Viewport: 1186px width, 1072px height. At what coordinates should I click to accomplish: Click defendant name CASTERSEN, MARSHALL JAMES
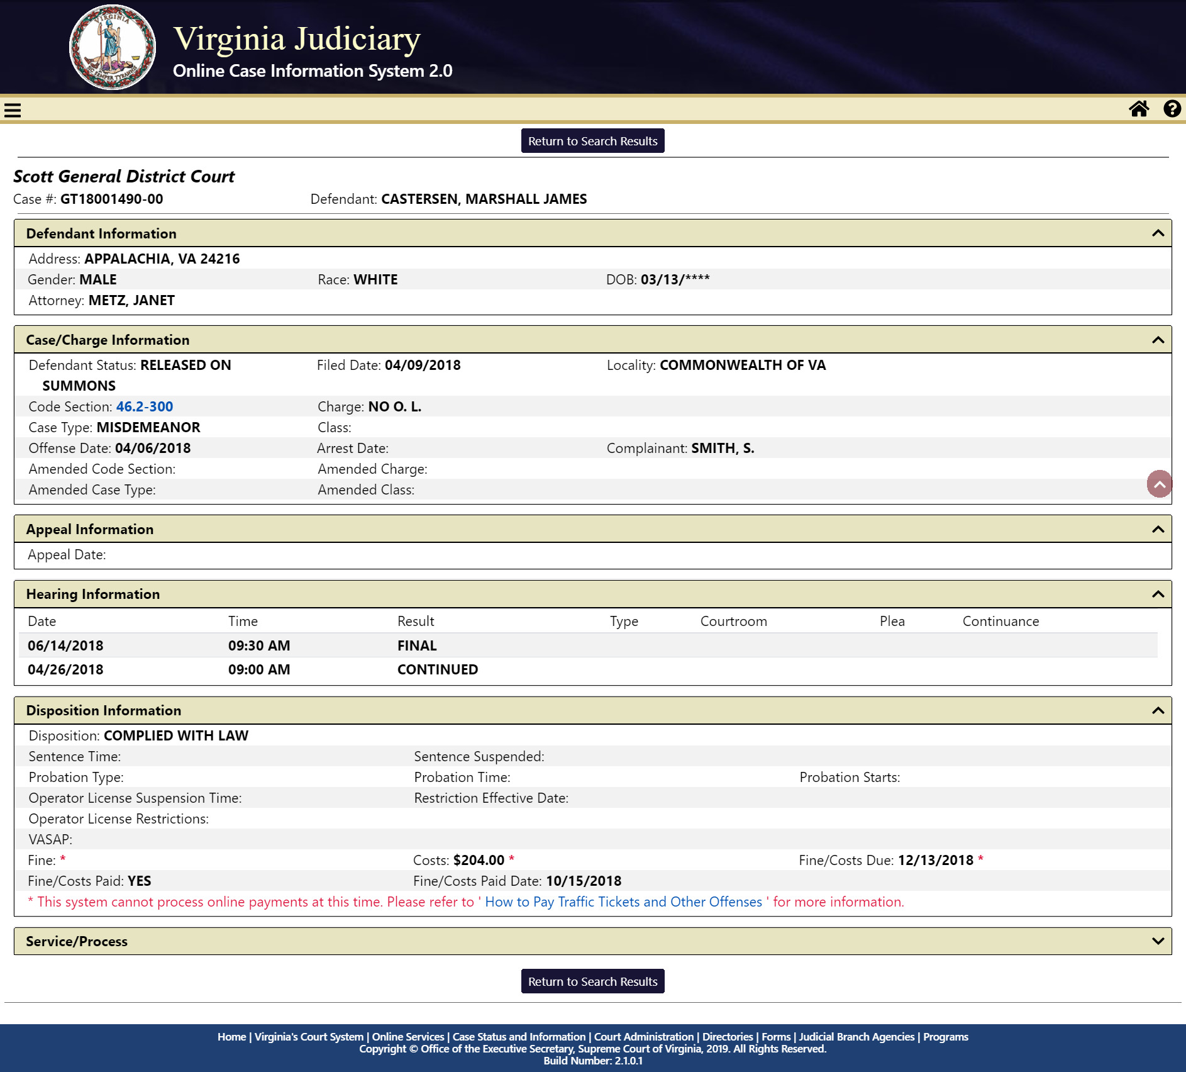click(x=484, y=199)
